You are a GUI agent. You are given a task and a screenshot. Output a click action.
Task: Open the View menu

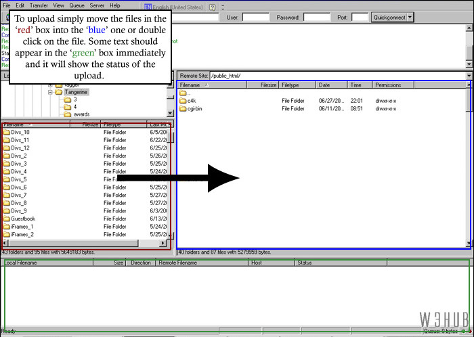tap(58, 5)
